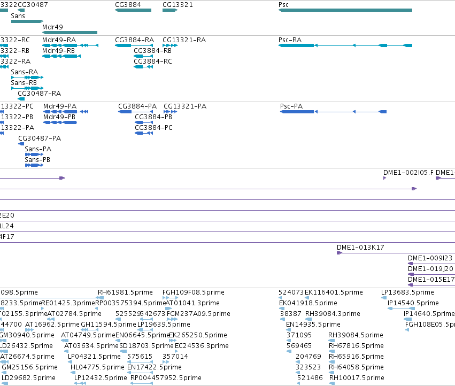
Task: Click the CG30487-RA transcript label
Action: pyautogui.click(x=40, y=94)
